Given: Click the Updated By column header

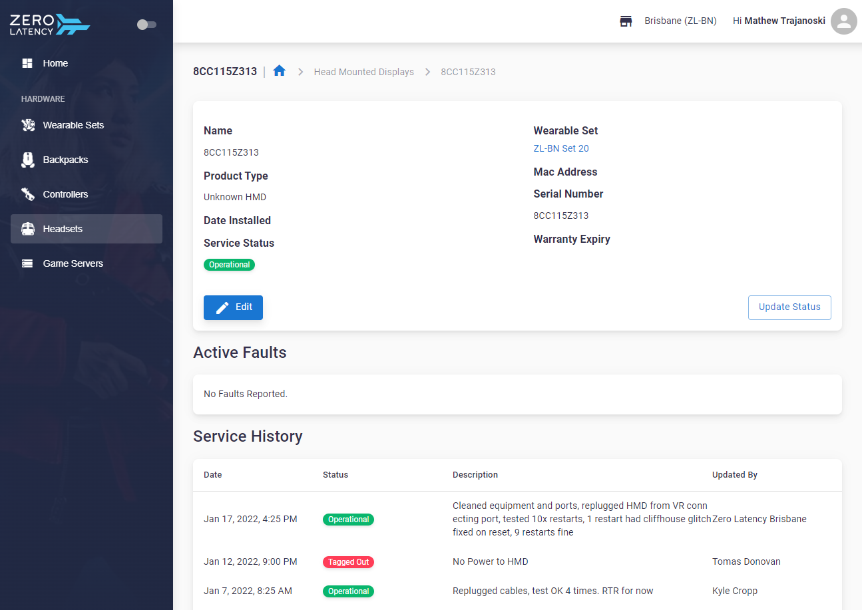Looking at the screenshot, I should click(x=735, y=475).
